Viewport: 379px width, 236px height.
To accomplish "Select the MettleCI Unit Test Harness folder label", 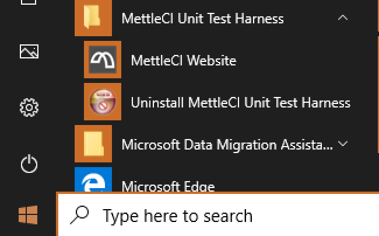I will point(202,18).
